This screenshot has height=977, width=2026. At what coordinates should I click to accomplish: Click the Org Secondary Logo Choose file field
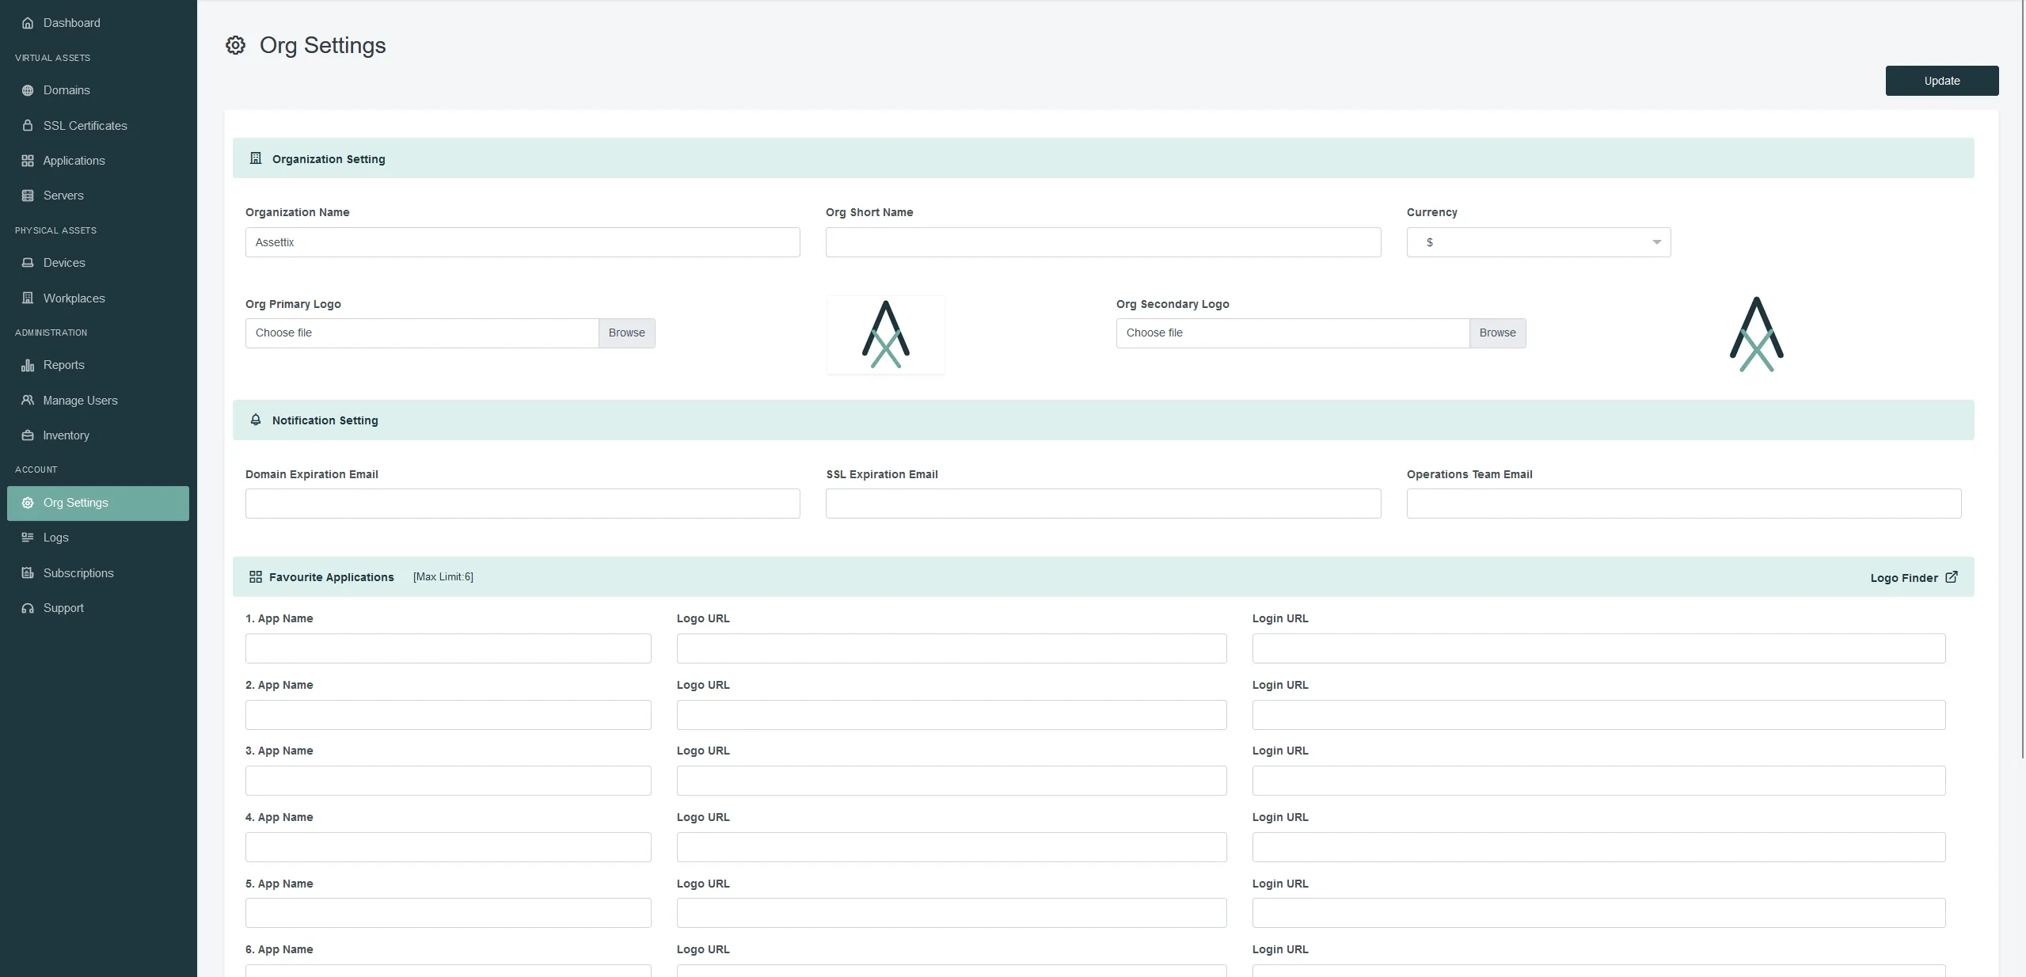pos(1293,333)
